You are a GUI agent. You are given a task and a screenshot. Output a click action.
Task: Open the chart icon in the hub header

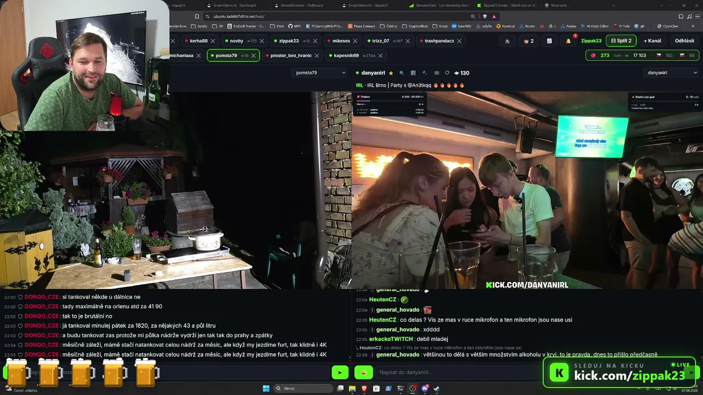[549, 41]
